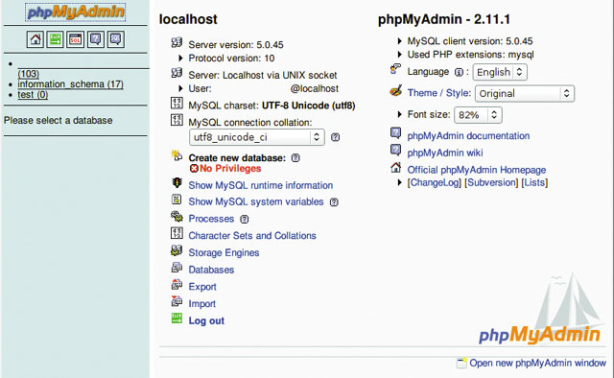The width and height of the screenshot is (614, 378).
Task: Click the Protocol version: 10 text
Action: (231, 59)
